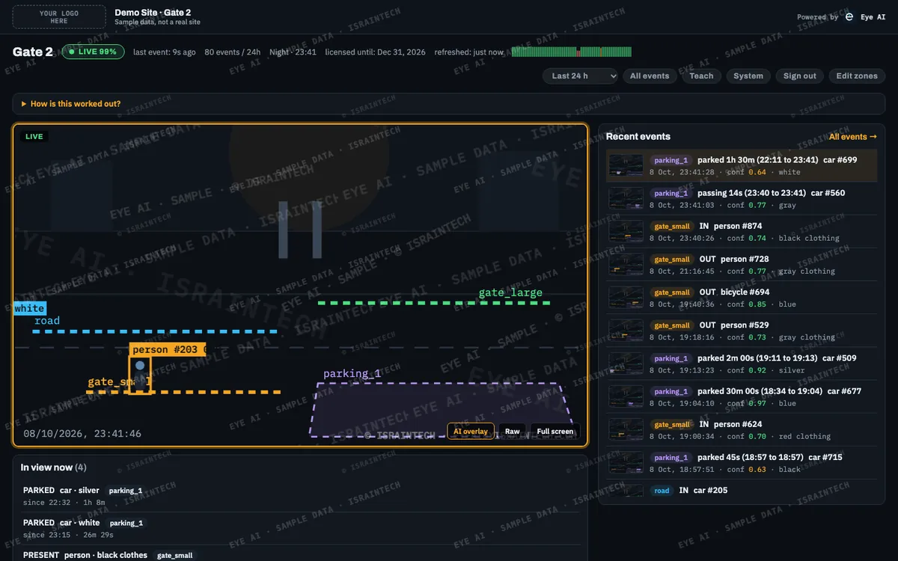Screen dimensions: 898x561
Task: Click the parking_1 tag on car #699 event
Action: point(671,160)
